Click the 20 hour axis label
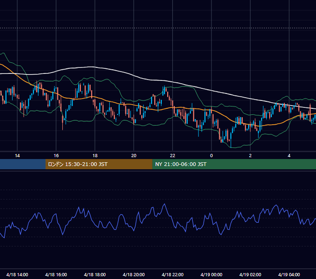This screenshot has width=316, height=279. pyautogui.click(x=134, y=156)
